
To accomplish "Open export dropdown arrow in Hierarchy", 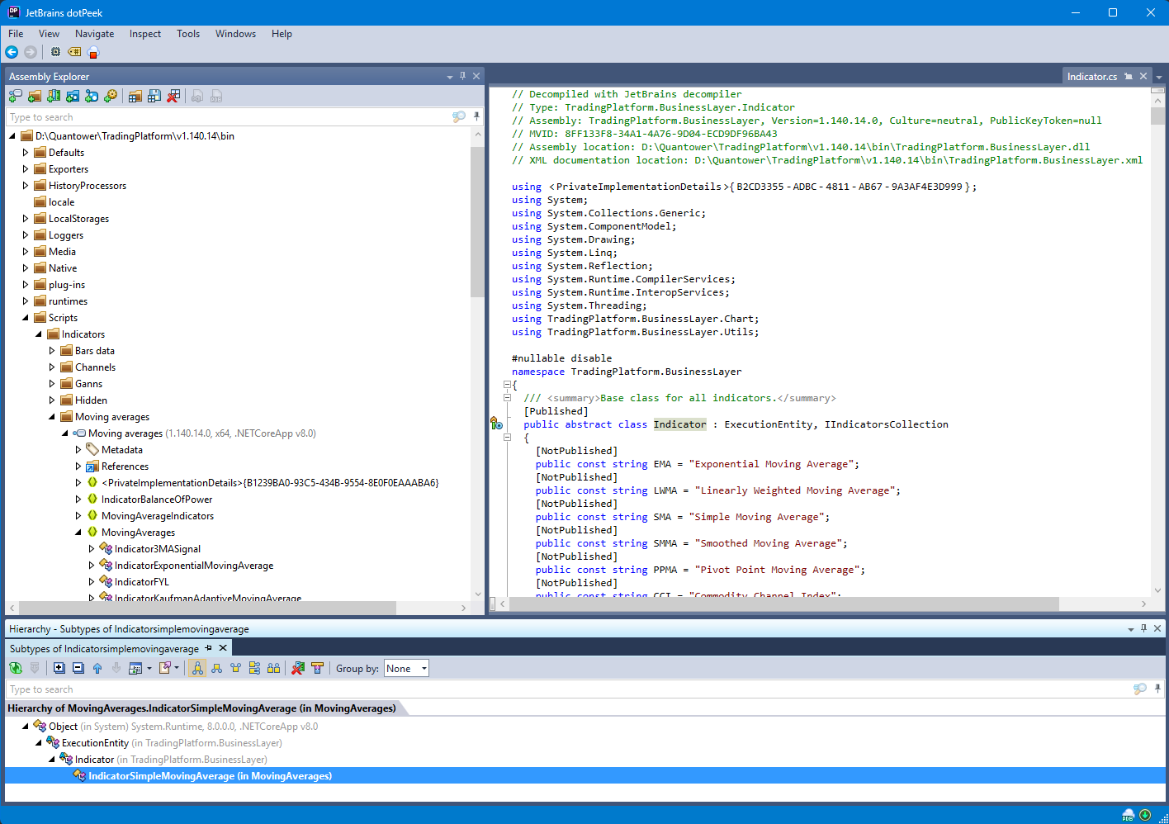I will point(177,668).
